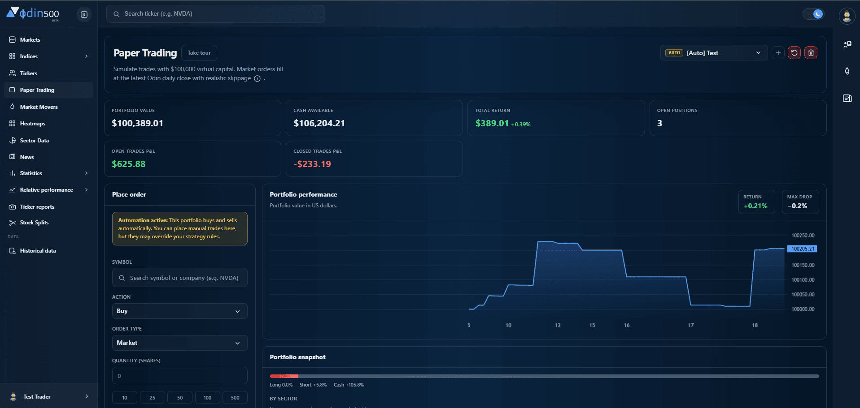Click the Markets sidebar icon
Image resolution: width=860 pixels, height=408 pixels.
(x=13, y=40)
